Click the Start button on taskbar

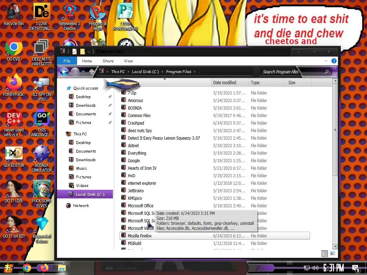pyautogui.click(x=9, y=268)
